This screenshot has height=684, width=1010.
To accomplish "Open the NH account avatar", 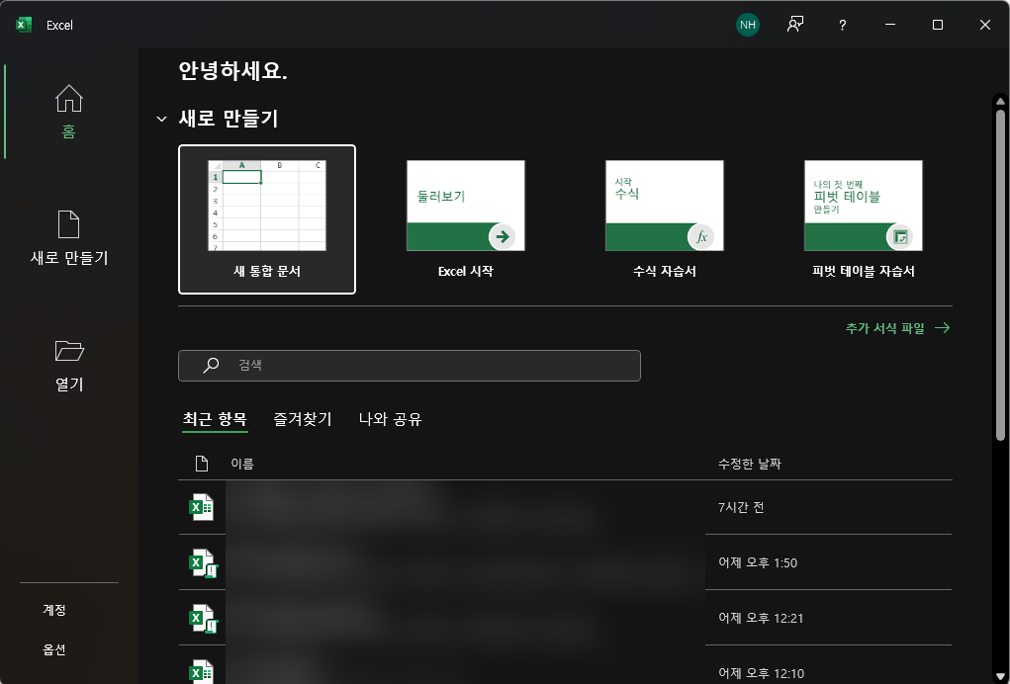I will (x=747, y=25).
